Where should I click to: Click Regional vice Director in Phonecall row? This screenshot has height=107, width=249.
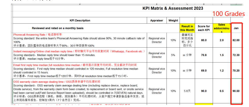click(x=157, y=40)
